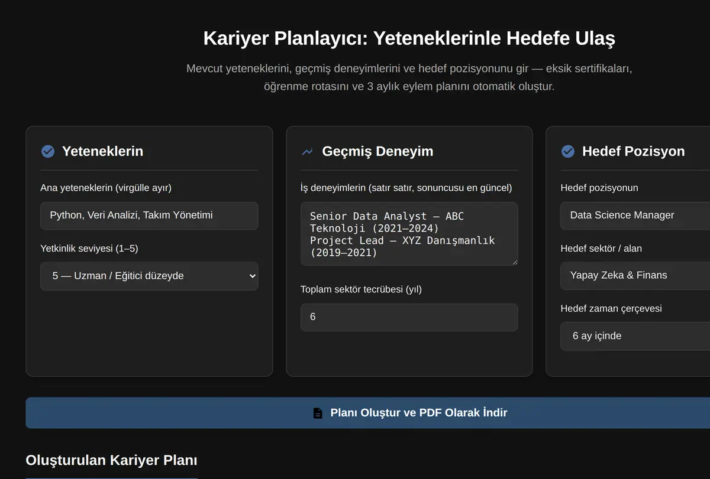Image resolution: width=710 pixels, height=479 pixels.
Task: Click the Ana yeteneklerin (virgülle ayır) label
Action: 106,188
